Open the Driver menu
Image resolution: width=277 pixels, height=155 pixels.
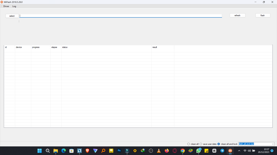point(6,6)
